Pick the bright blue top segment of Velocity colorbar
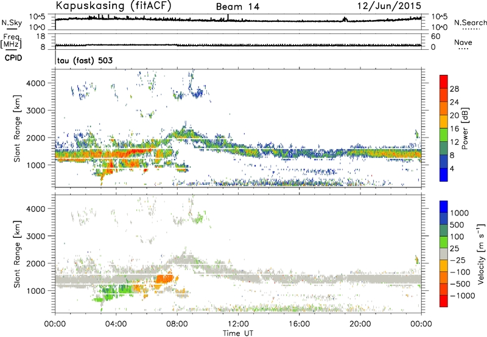This screenshot has width=487, height=337. pyautogui.click(x=444, y=206)
